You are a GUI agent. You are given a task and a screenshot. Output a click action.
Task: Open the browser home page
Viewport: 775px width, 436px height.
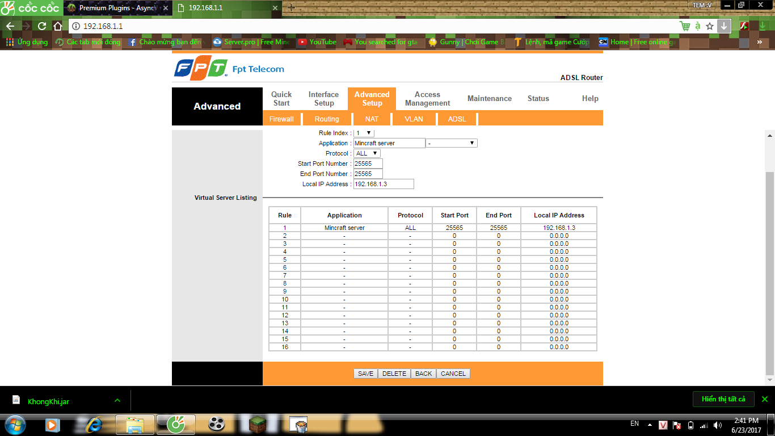point(57,26)
